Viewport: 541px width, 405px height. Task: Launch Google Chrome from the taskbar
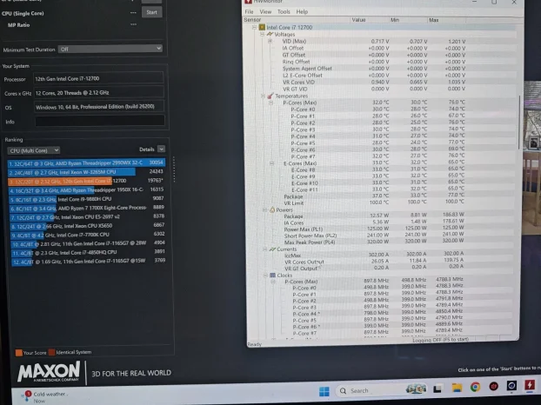[x=475, y=387]
